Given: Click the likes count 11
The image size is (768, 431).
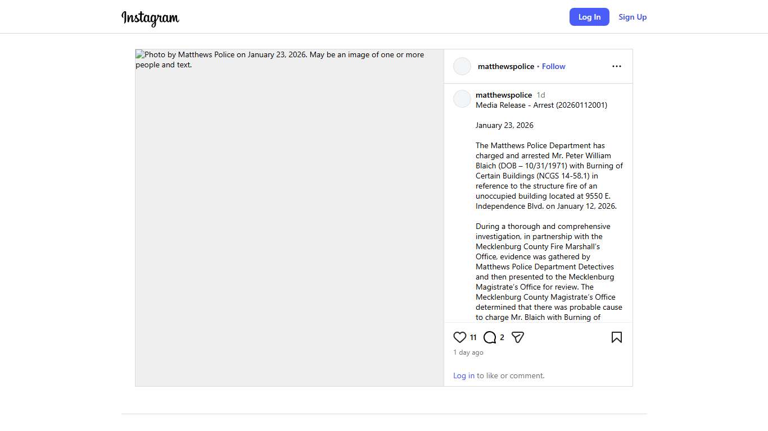Looking at the screenshot, I should pos(473,337).
